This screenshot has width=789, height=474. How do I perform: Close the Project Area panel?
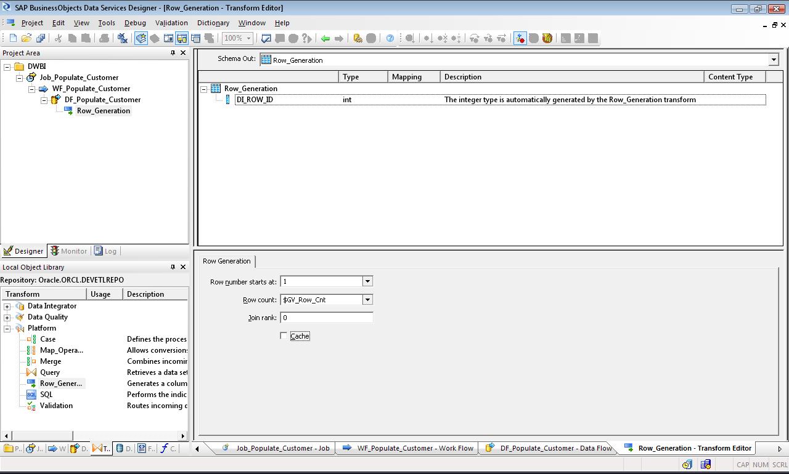pos(182,53)
